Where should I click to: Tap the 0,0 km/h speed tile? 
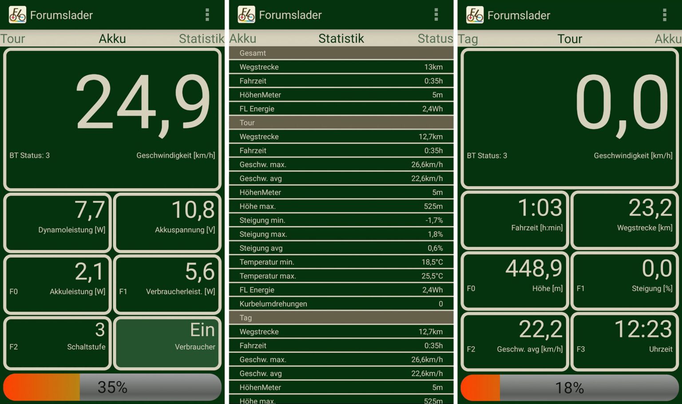[570, 119]
